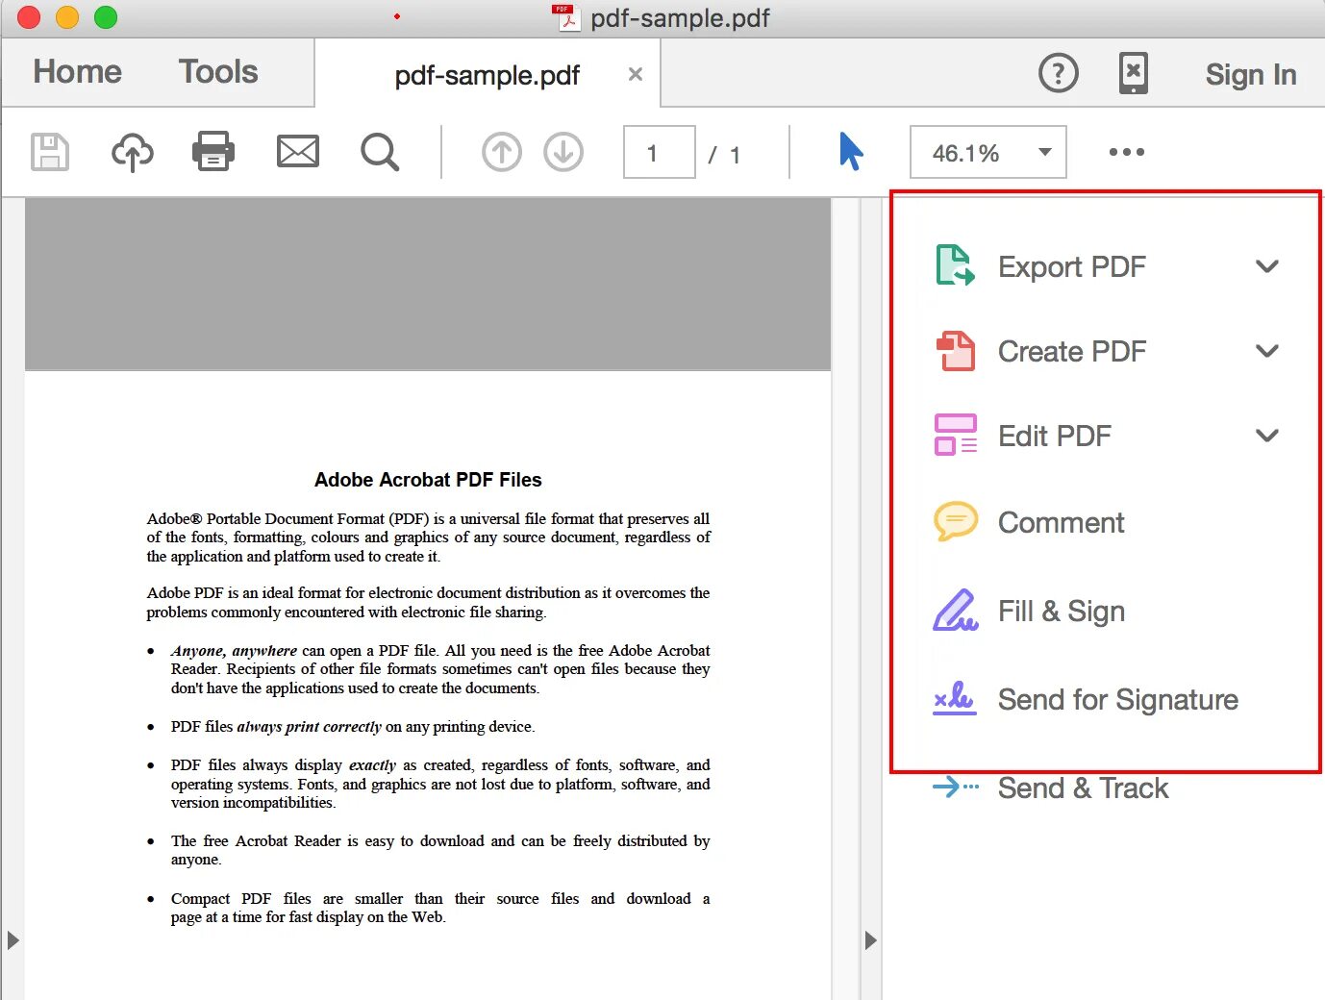The image size is (1325, 1000).
Task: Open the Help question mark icon
Action: point(1059,73)
